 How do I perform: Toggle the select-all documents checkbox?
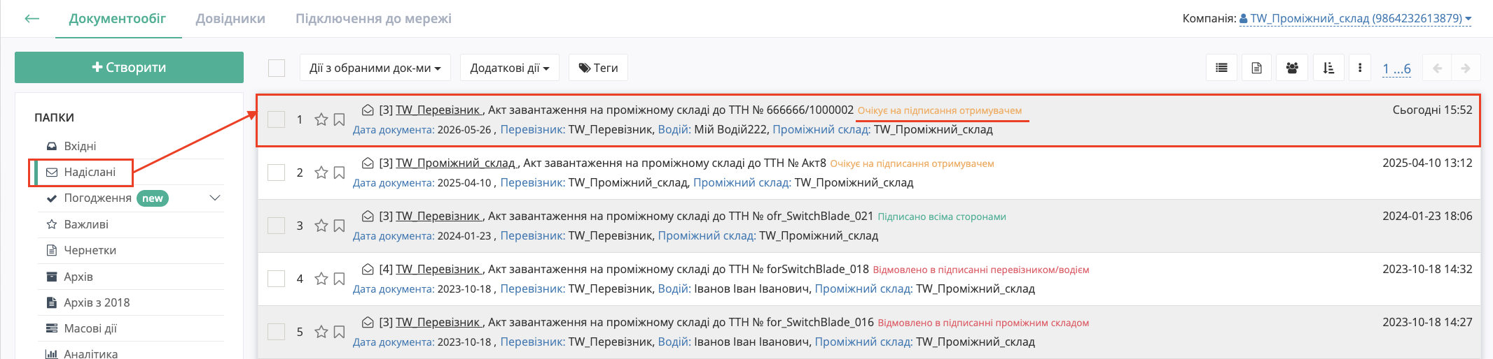(277, 68)
